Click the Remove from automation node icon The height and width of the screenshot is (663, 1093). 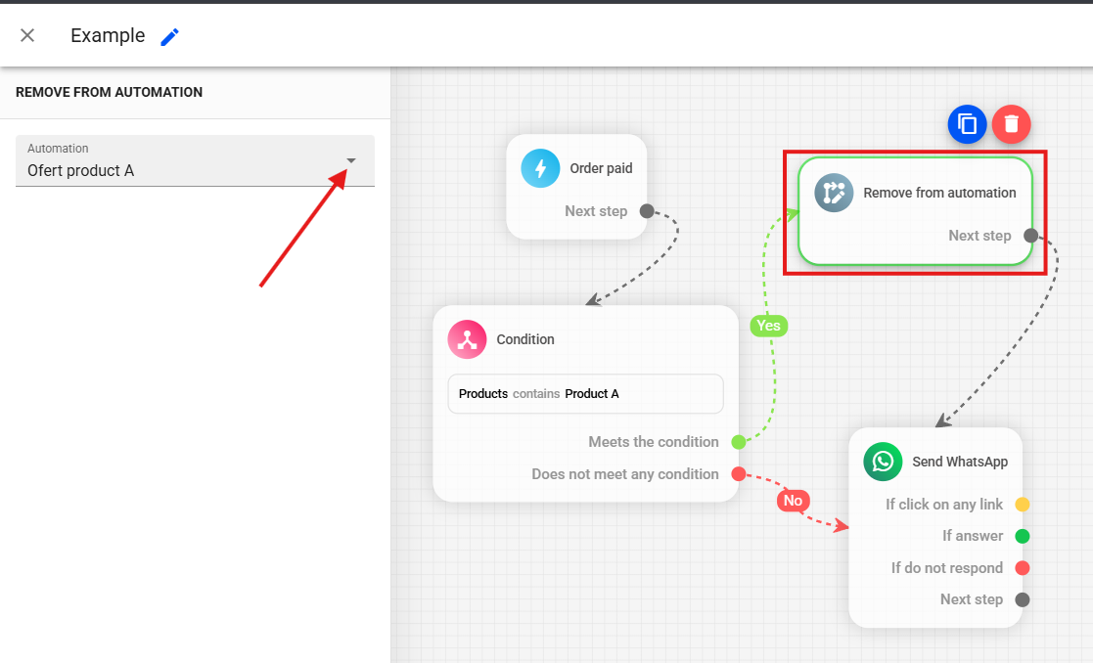[834, 193]
